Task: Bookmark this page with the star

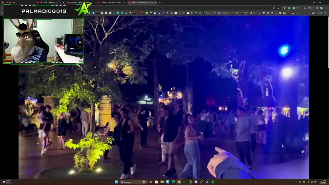Action: pos(278,8)
